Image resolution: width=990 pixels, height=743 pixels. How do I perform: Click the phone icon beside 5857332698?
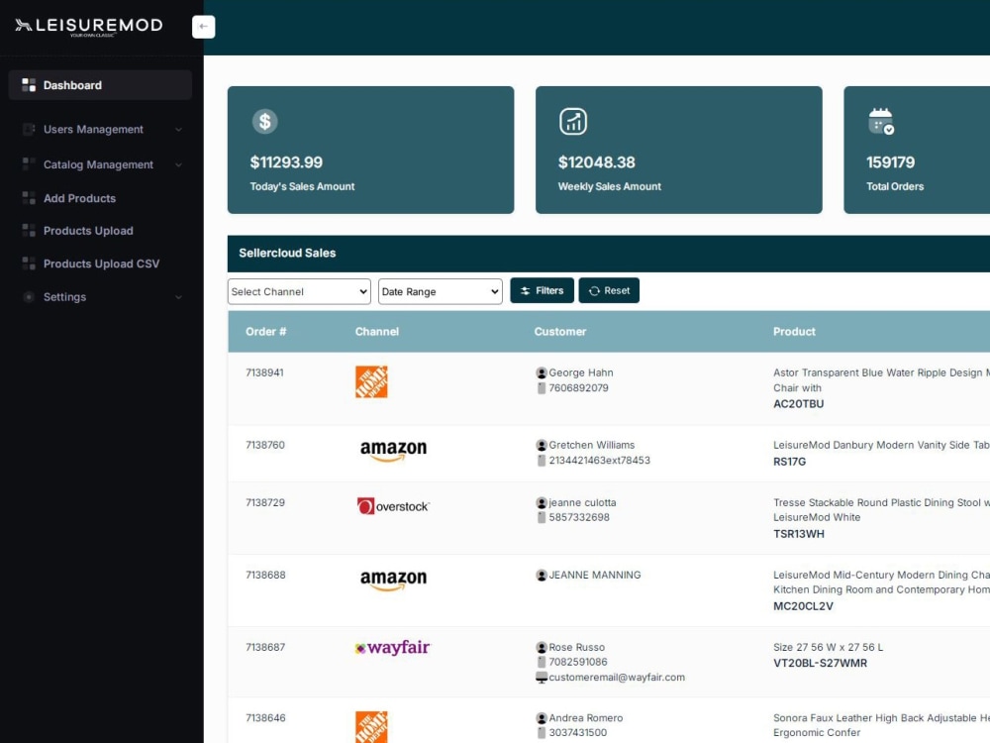tap(542, 517)
